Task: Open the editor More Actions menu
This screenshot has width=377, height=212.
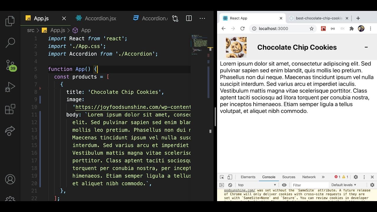Action: (202, 18)
